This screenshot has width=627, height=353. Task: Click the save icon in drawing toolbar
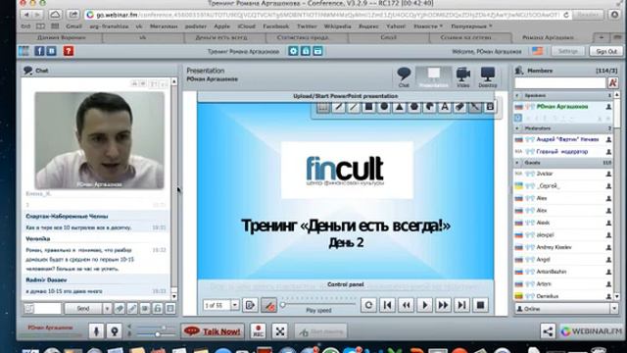pyautogui.click(x=490, y=107)
